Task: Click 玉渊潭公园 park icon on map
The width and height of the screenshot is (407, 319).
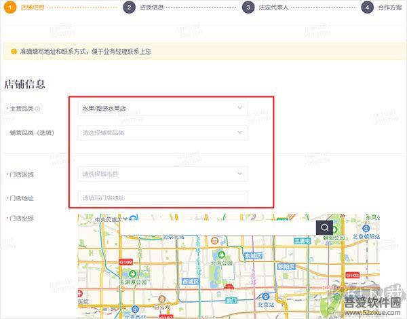Action: [x=133, y=274]
